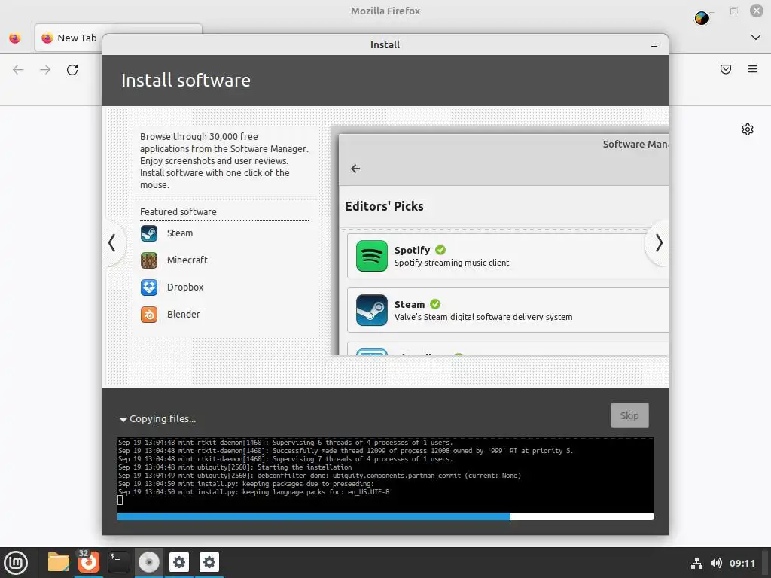Click the color wheel icon in Firefox titlebar
The width and height of the screenshot is (771, 578).
(x=702, y=18)
